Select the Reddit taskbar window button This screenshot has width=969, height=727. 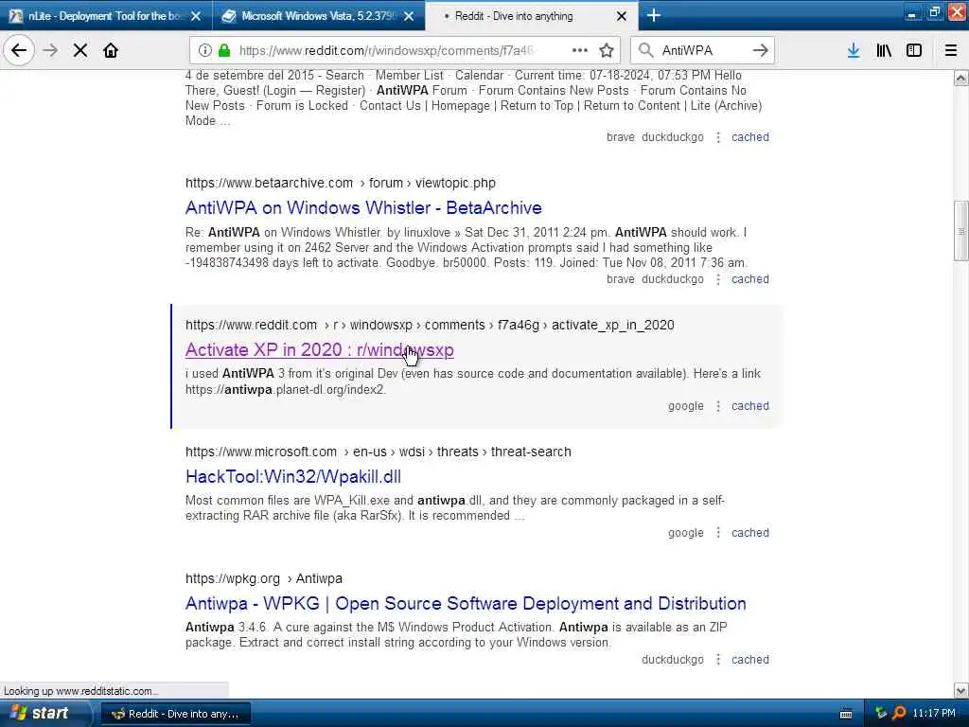click(x=175, y=714)
